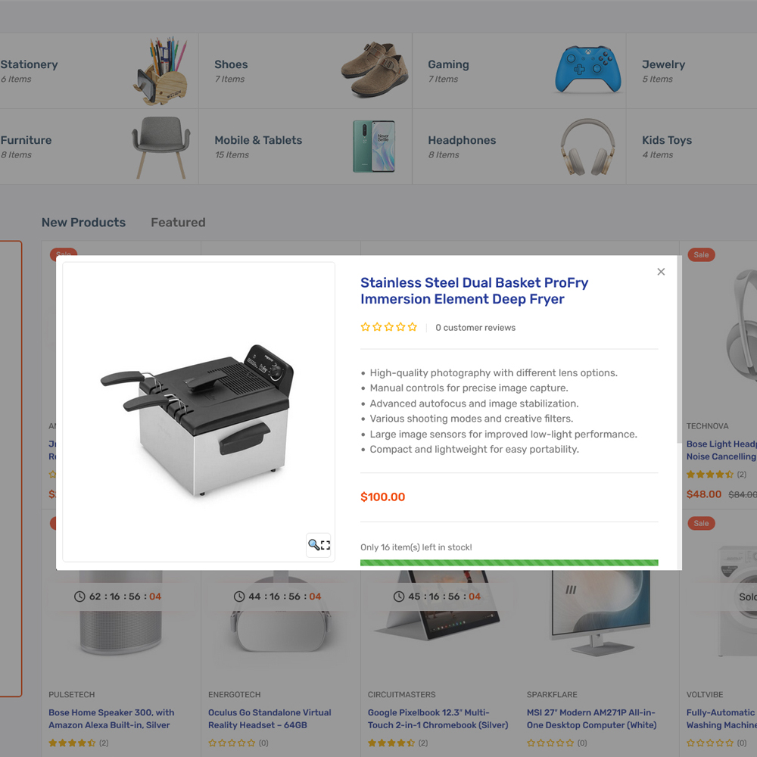Open the Oculus Go Standalone Virtual Reality Headset link
The width and height of the screenshot is (757, 757).
[269, 718]
